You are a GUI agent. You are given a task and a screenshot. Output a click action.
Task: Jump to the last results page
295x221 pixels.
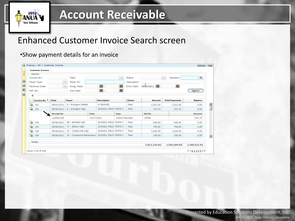coord(205,151)
